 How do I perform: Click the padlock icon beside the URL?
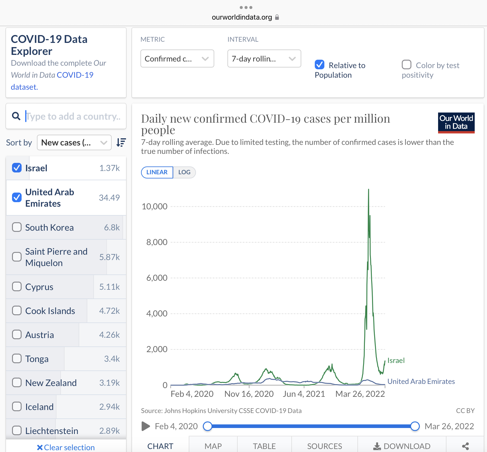click(x=277, y=17)
